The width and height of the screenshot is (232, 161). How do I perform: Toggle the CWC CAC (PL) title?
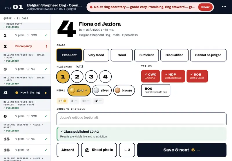(151, 76)
